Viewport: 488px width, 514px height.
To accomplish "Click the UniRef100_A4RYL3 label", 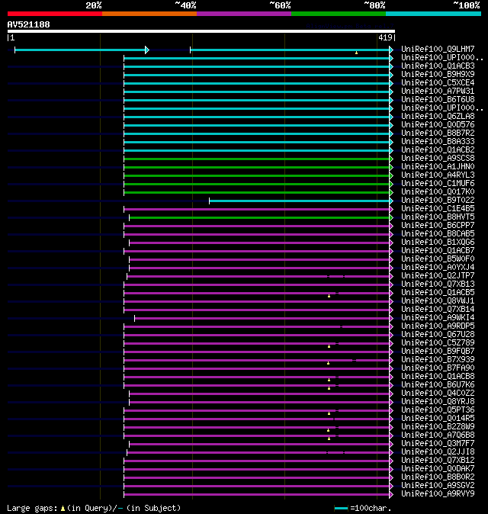I will tap(438, 175).
